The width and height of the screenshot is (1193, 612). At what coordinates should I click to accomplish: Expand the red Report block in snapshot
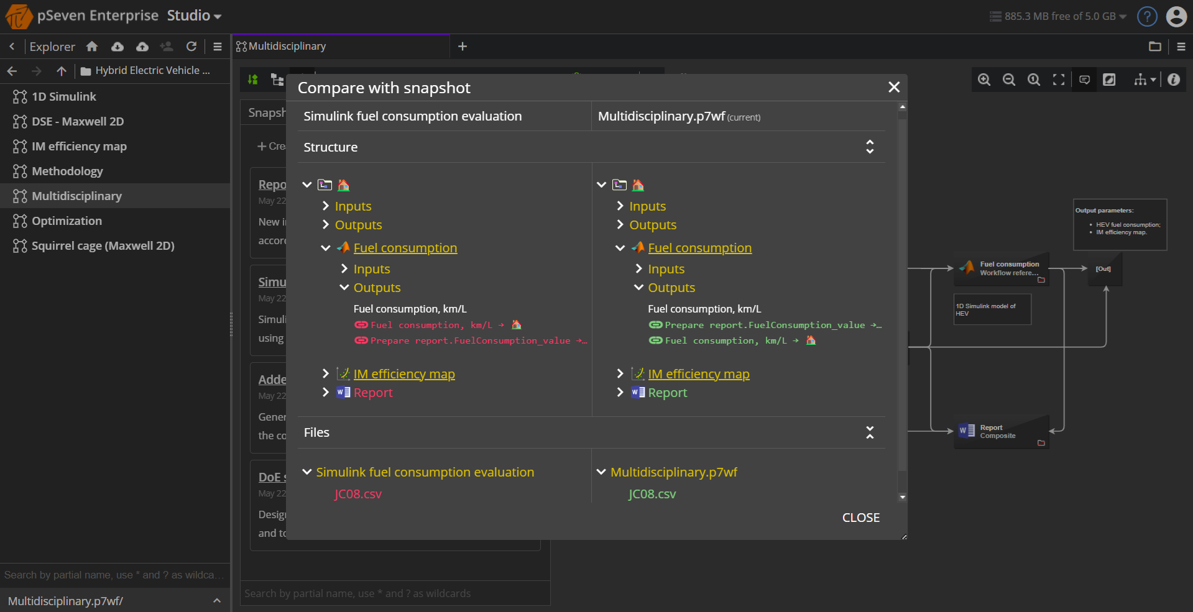coord(325,392)
